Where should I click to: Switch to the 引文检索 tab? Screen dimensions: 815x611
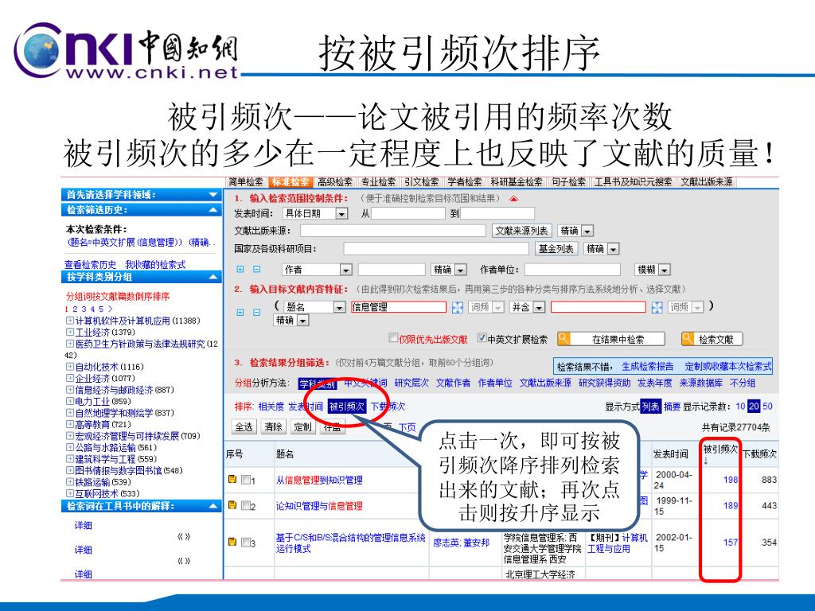tap(421, 182)
